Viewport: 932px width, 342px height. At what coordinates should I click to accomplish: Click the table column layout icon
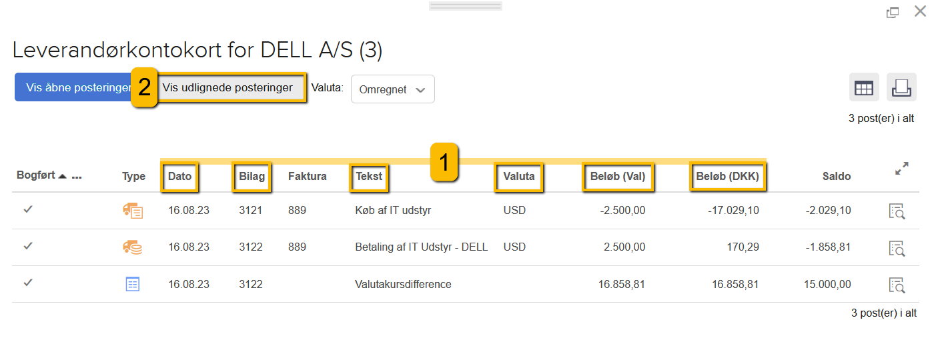[864, 88]
